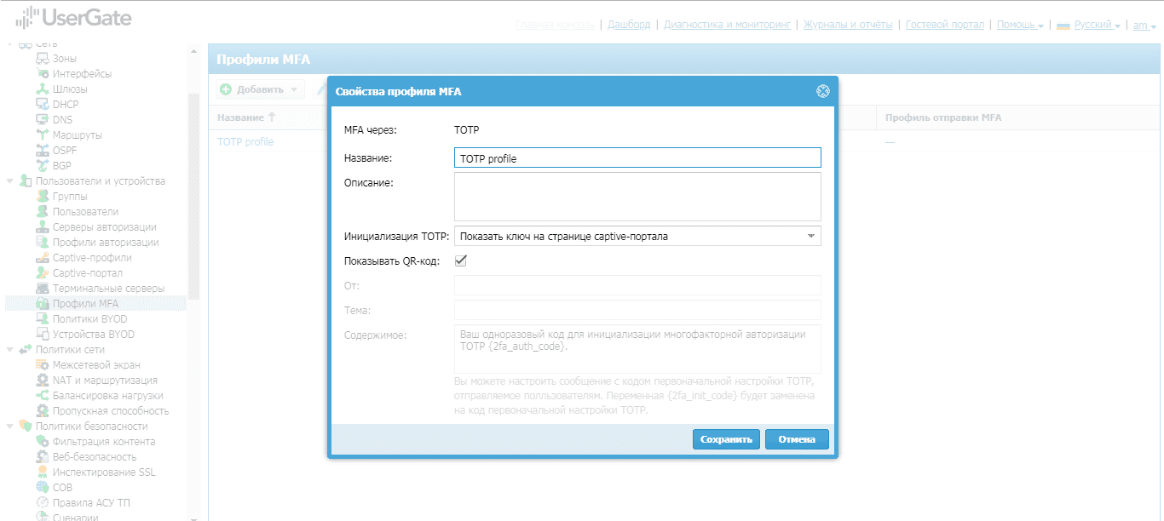Collapse the Политики безопасности tree section
Viewport: 1164px width, 521px height.
(x=9, y=427)
